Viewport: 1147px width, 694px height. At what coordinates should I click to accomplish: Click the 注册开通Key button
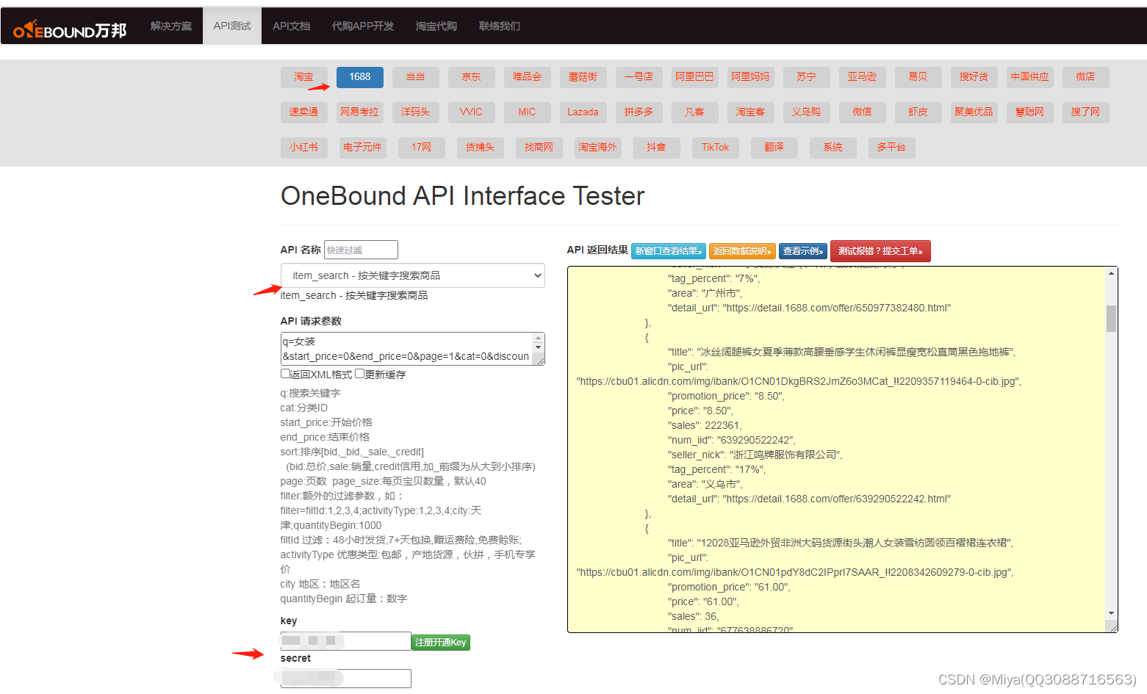pos(441,643)
